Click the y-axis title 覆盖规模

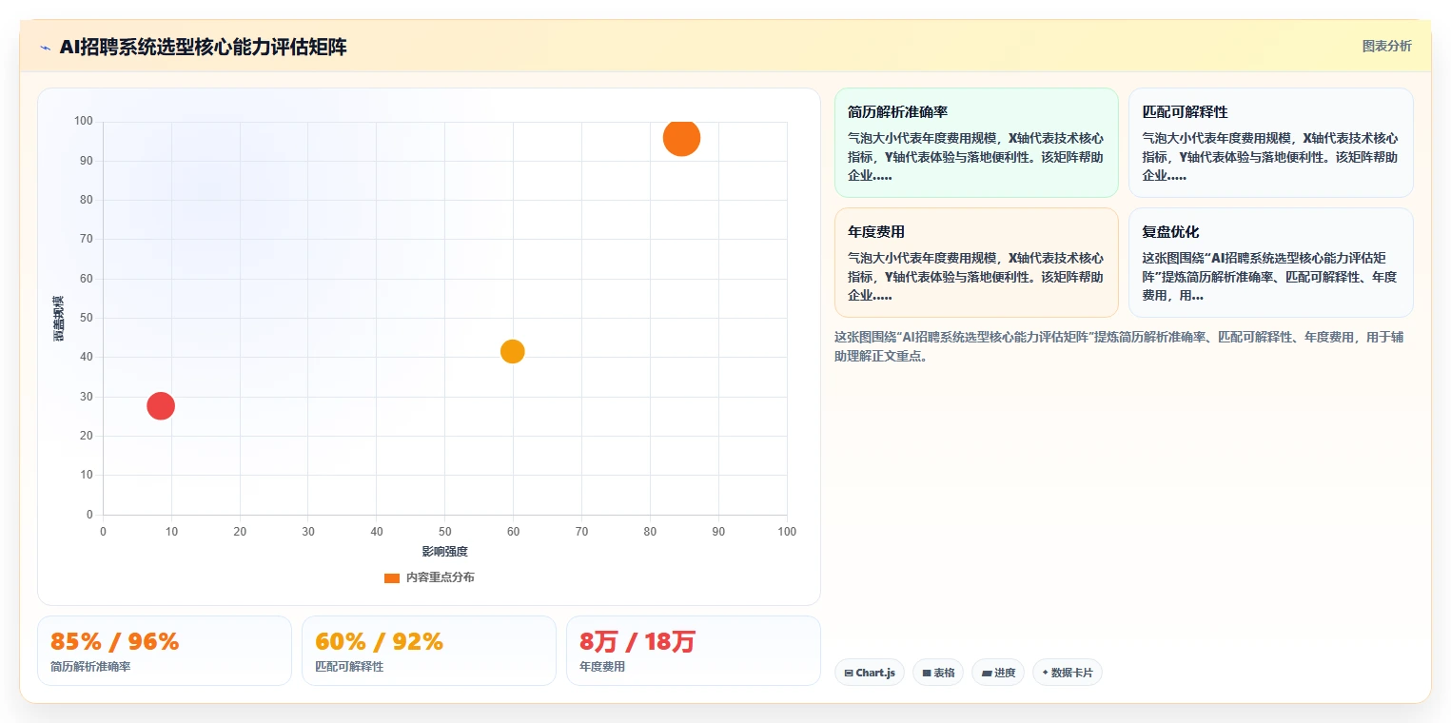click(59, 319)
